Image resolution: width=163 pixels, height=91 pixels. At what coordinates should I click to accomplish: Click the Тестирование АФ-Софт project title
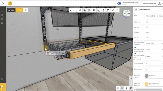[130, 3]
